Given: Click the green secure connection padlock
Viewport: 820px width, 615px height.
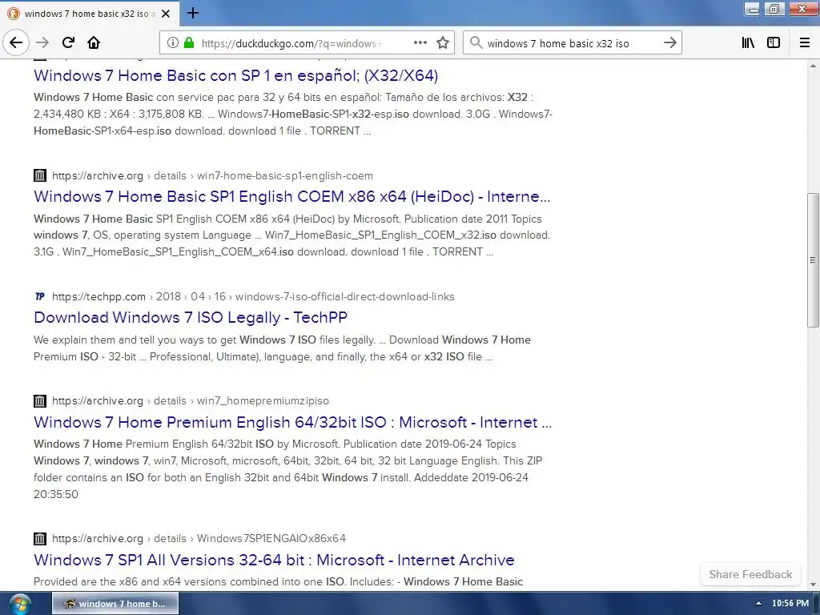Looking at the screenshot, I should 189,42.
